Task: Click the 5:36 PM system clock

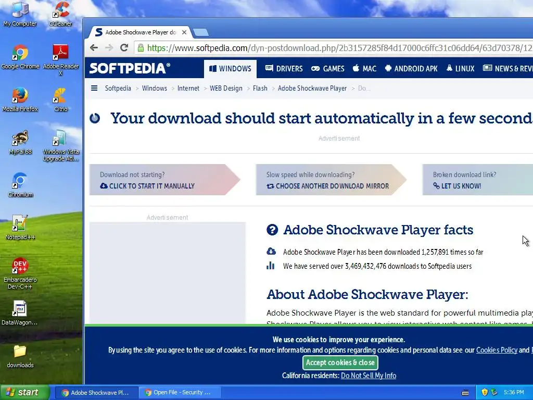Action: pyautogui.click(x=514, y=392)
